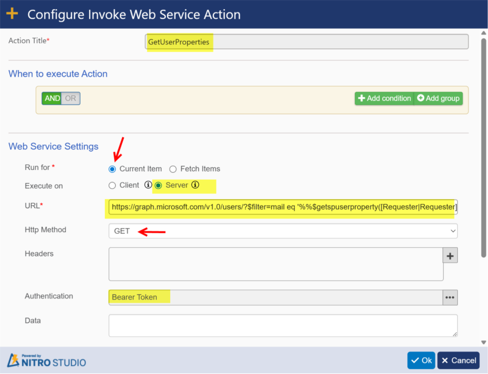
Task: Choose Server for Execute on
Action: click(x=158, y=186)
